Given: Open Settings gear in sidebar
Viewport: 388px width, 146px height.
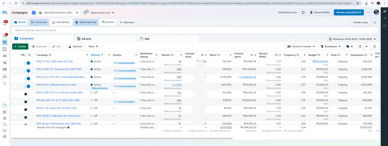Looking at the screenshot, I should [x=5, y=118].
